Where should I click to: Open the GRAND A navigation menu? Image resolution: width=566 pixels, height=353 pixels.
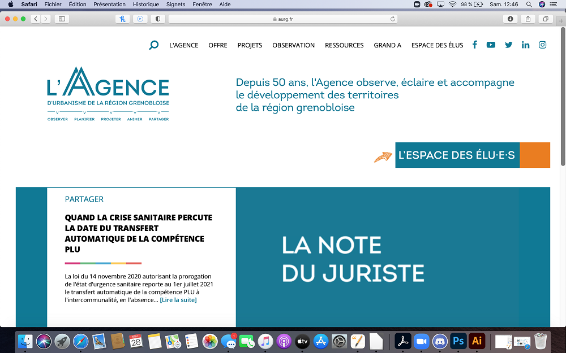(387, 45)
